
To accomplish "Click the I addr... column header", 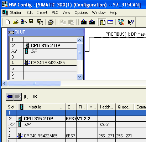I will [106, 107].
